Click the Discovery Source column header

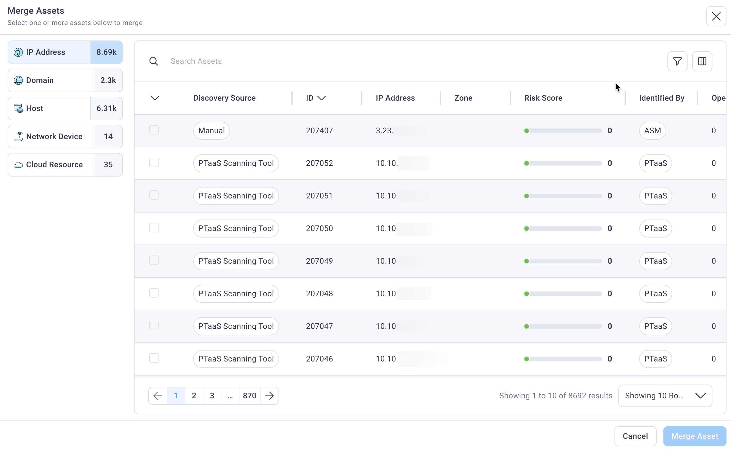click(224, 98)
